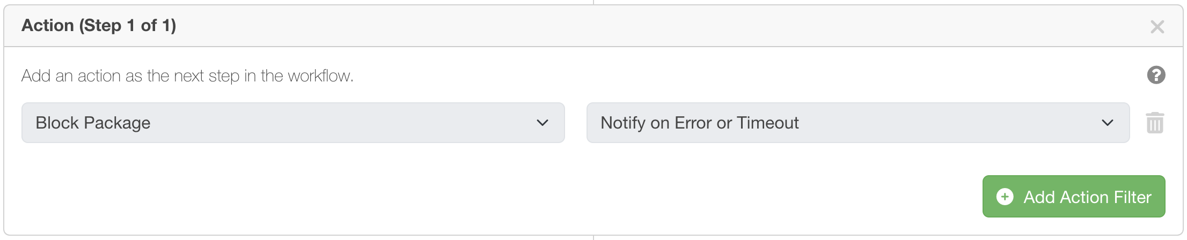Close the Action step panel
1187x240 pixels.
1157,27
